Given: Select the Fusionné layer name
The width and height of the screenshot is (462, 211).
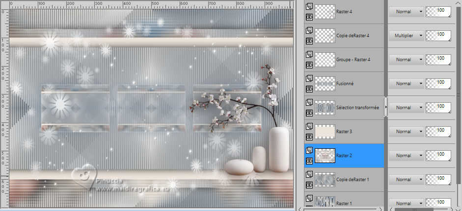Looking at the screenshot, I should [345, 84].
